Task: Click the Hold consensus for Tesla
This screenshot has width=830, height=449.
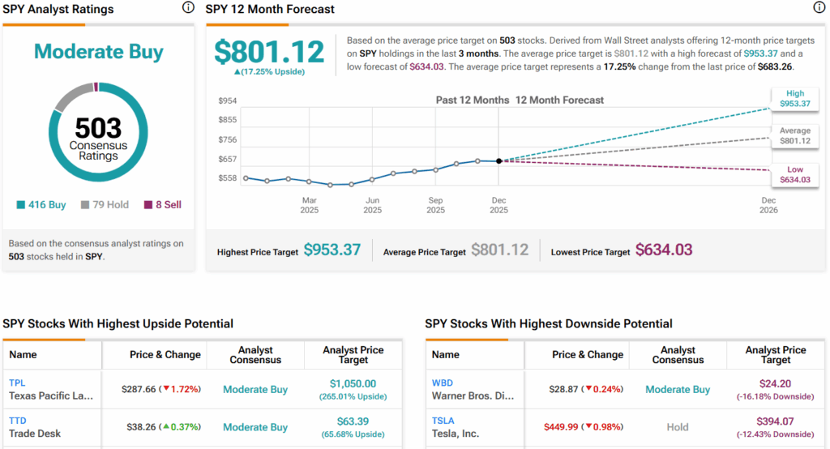Action: click(678, 427)
